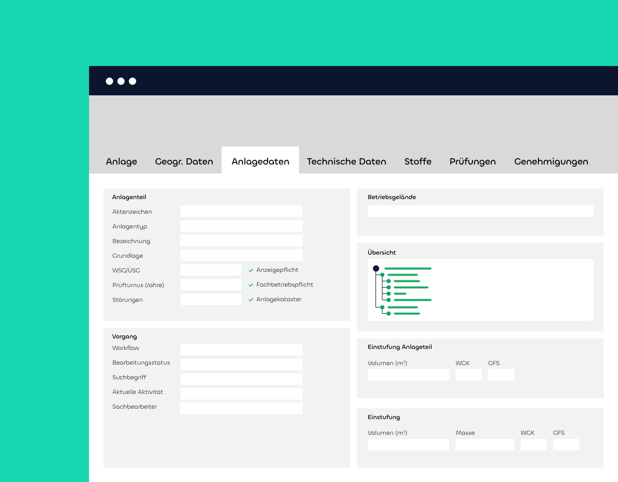Switch to the Genehmigungen tab
The height and width of the screenshot is (482, 618).
pyautogui.click(x=551, y=161)
